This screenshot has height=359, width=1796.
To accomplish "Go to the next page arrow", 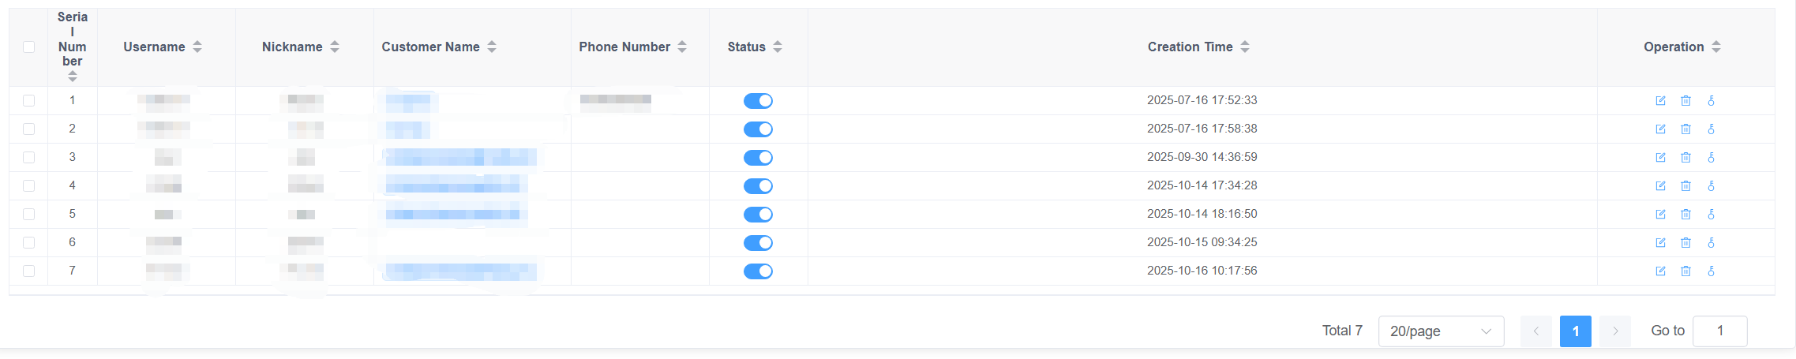I will (x=1614, y=331).
